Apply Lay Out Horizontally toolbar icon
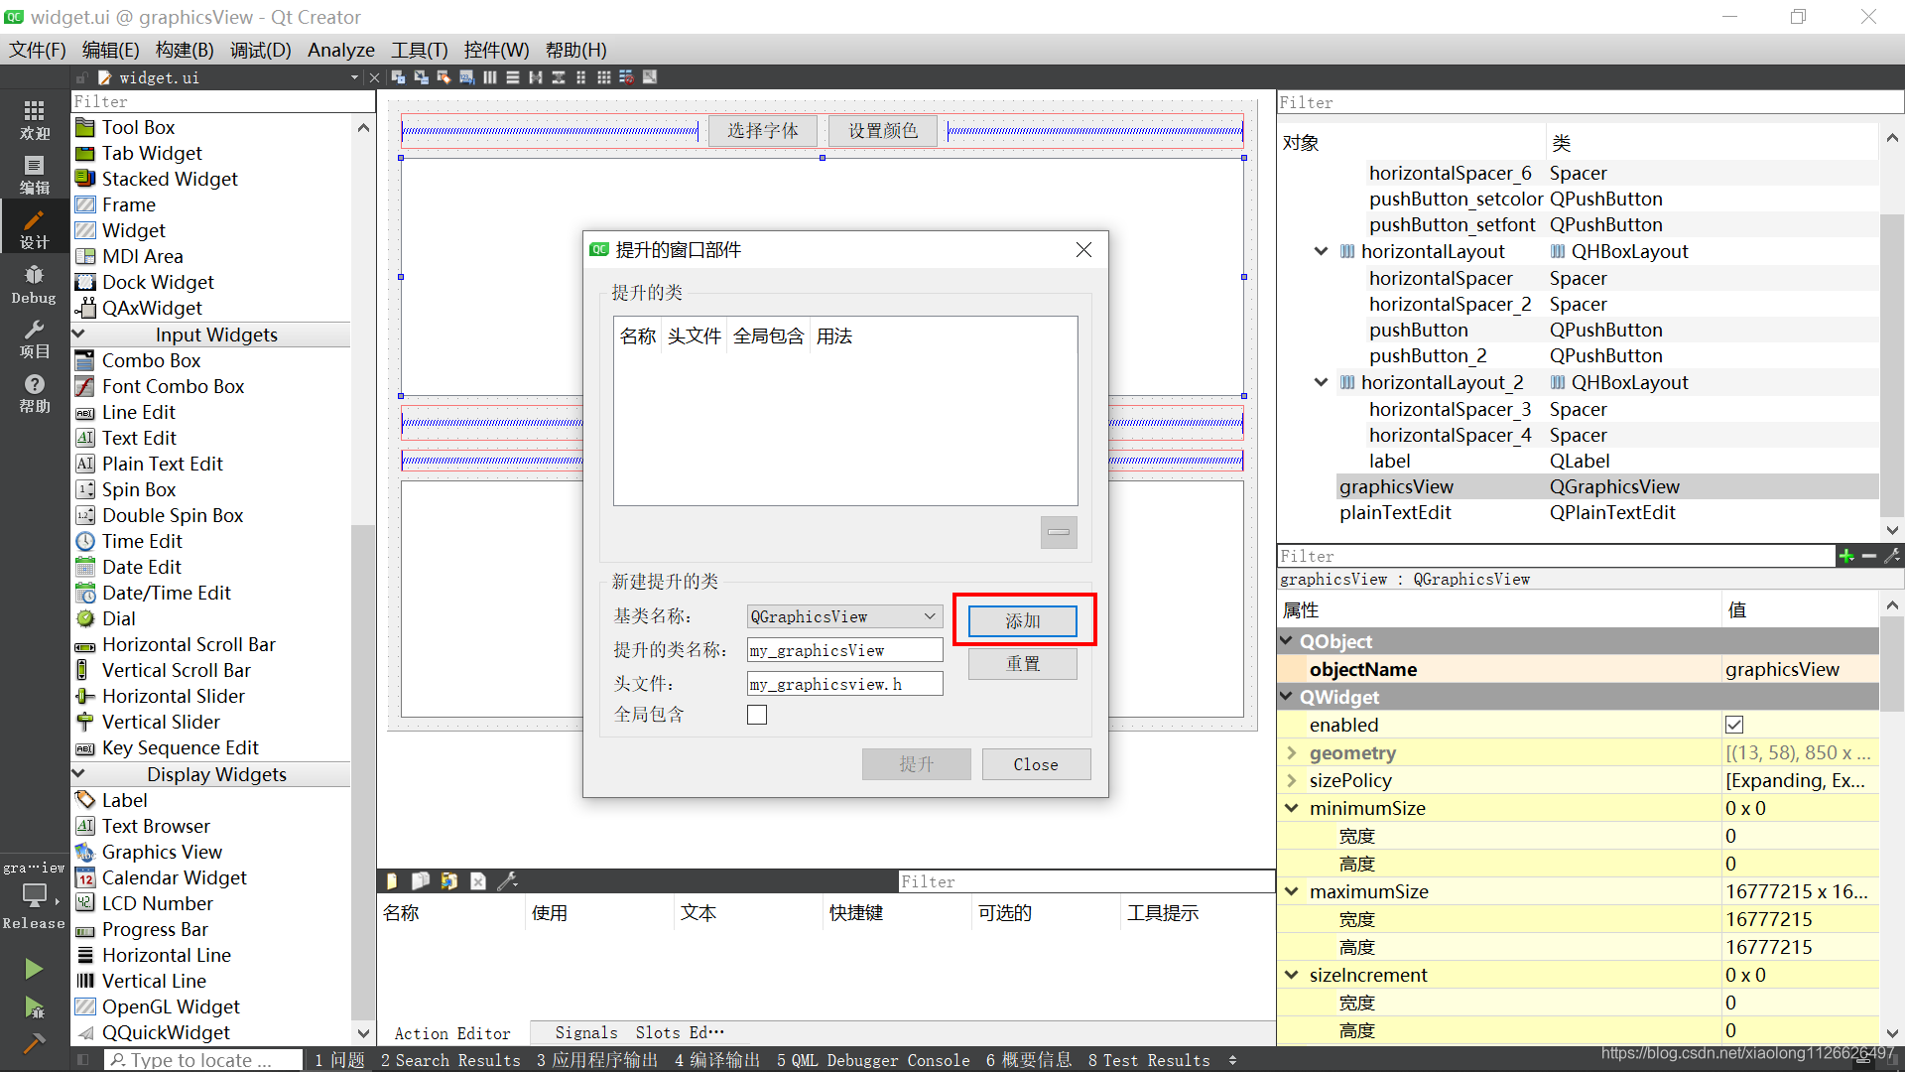The height and width of the screenshot is (1072, 1905). [490, 77]
